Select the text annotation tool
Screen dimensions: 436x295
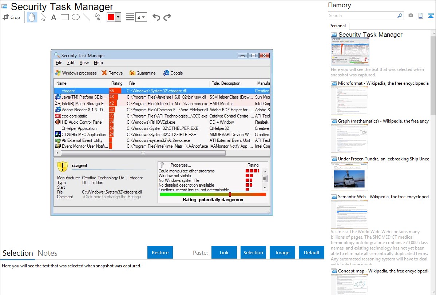pyautogui.click(x=53, y=17)
